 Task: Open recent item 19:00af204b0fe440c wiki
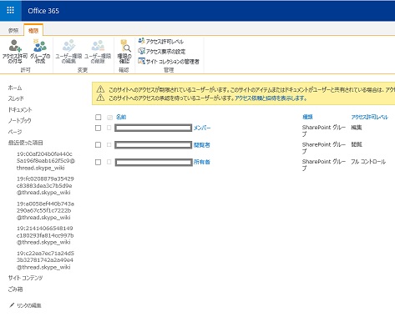[46, 161]
